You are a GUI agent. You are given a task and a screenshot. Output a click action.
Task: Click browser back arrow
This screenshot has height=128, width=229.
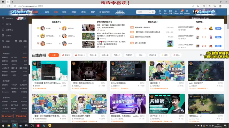[x=3, y=6]
